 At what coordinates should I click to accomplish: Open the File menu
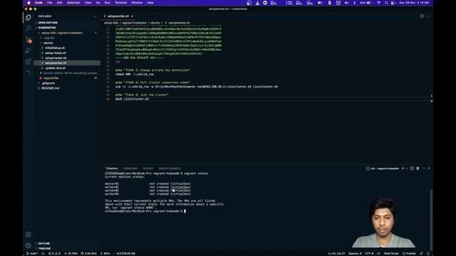(x=50, y=3)
